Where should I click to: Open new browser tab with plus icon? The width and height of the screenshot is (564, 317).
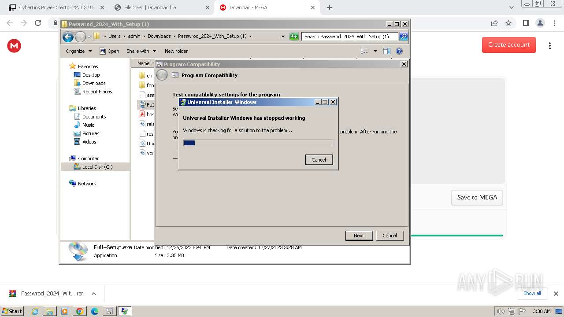coord(330,7)
